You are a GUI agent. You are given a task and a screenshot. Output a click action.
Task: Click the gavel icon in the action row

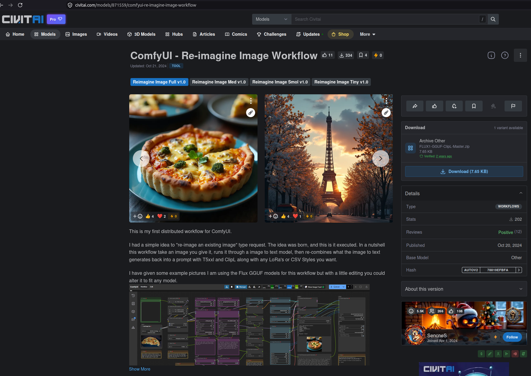point(493,106)
